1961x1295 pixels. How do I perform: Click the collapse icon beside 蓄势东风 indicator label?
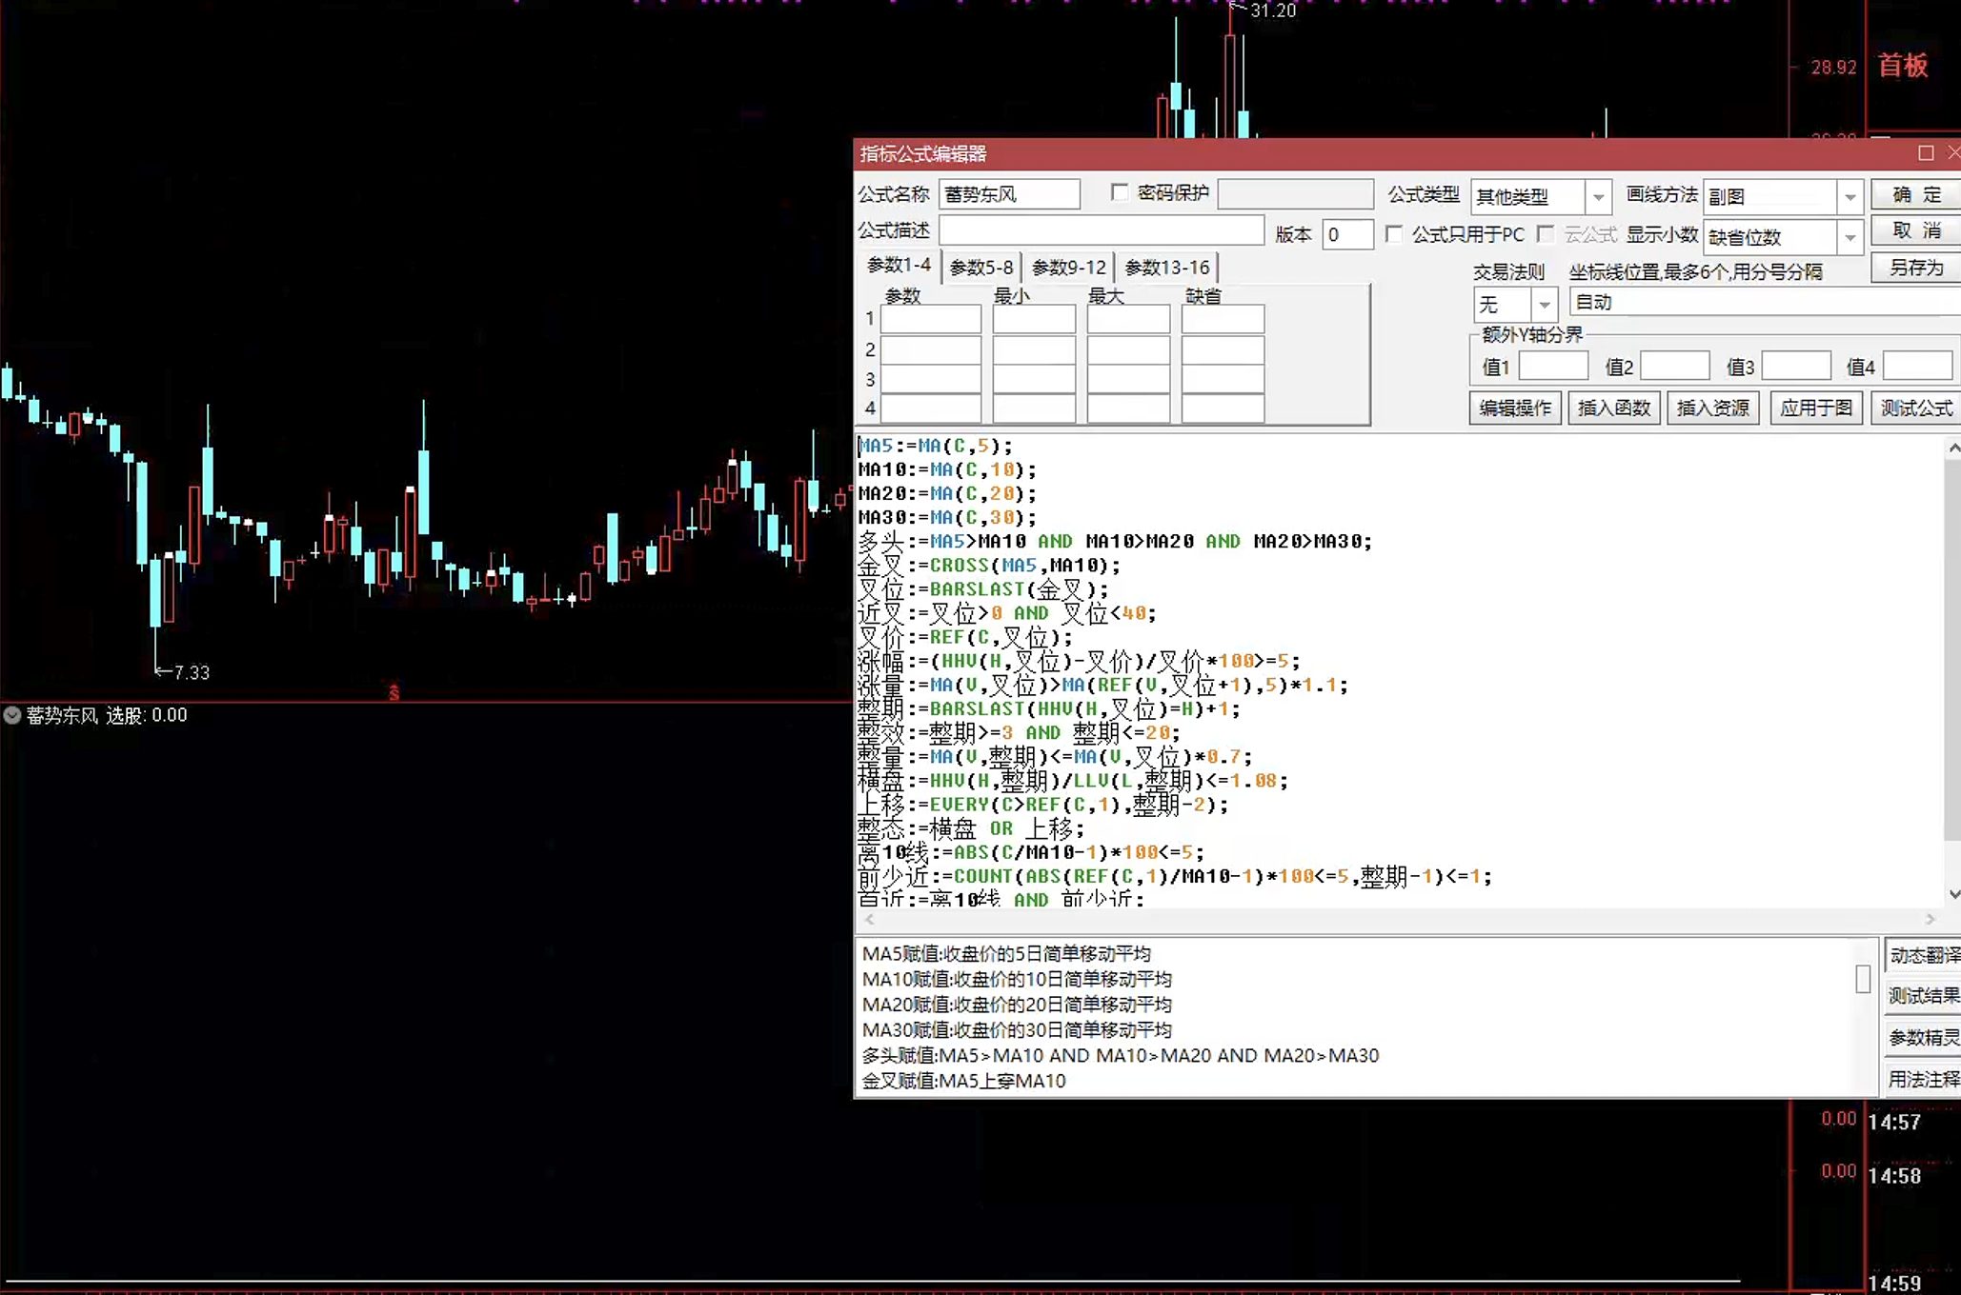pos(12,715)
